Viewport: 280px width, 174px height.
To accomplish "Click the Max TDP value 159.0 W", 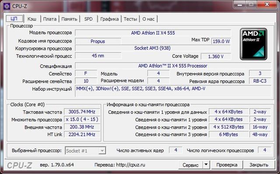I will 221,41.
